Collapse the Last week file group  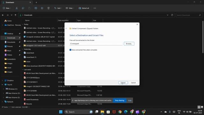pyautogui.click(x=23, y=70)
